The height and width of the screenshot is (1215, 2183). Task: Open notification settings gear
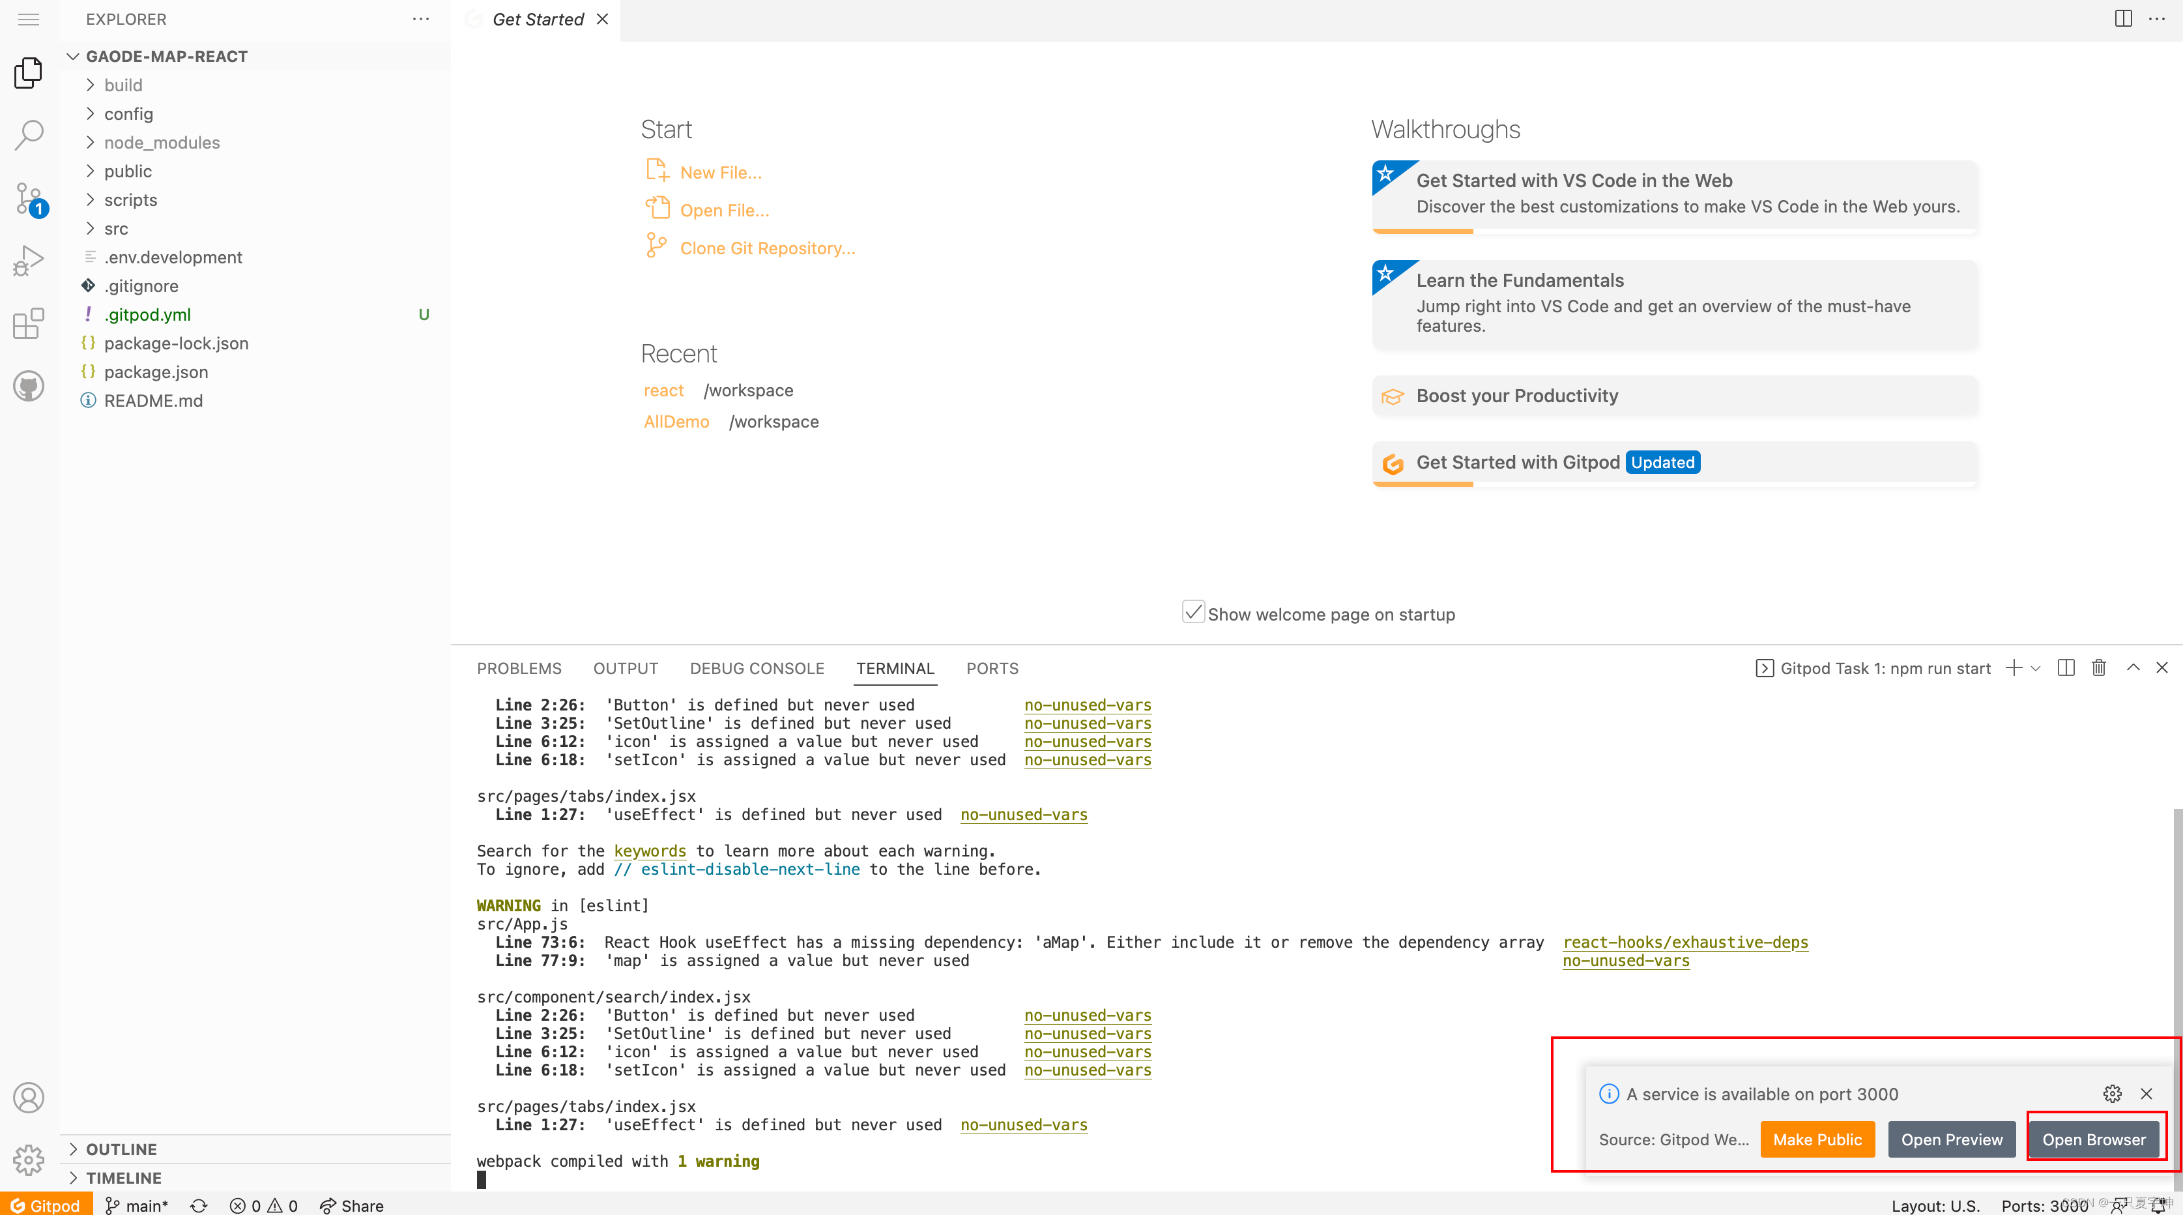coord(2113,1094)
